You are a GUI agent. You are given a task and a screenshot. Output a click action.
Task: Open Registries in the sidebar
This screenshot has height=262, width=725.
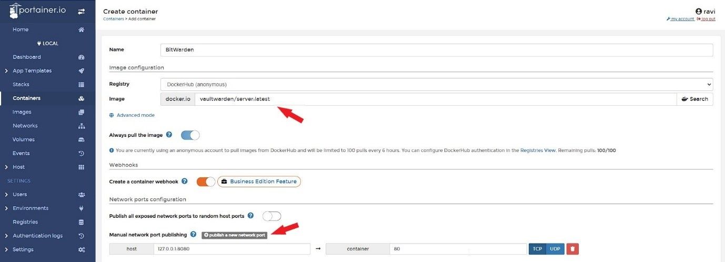[25, 222]
